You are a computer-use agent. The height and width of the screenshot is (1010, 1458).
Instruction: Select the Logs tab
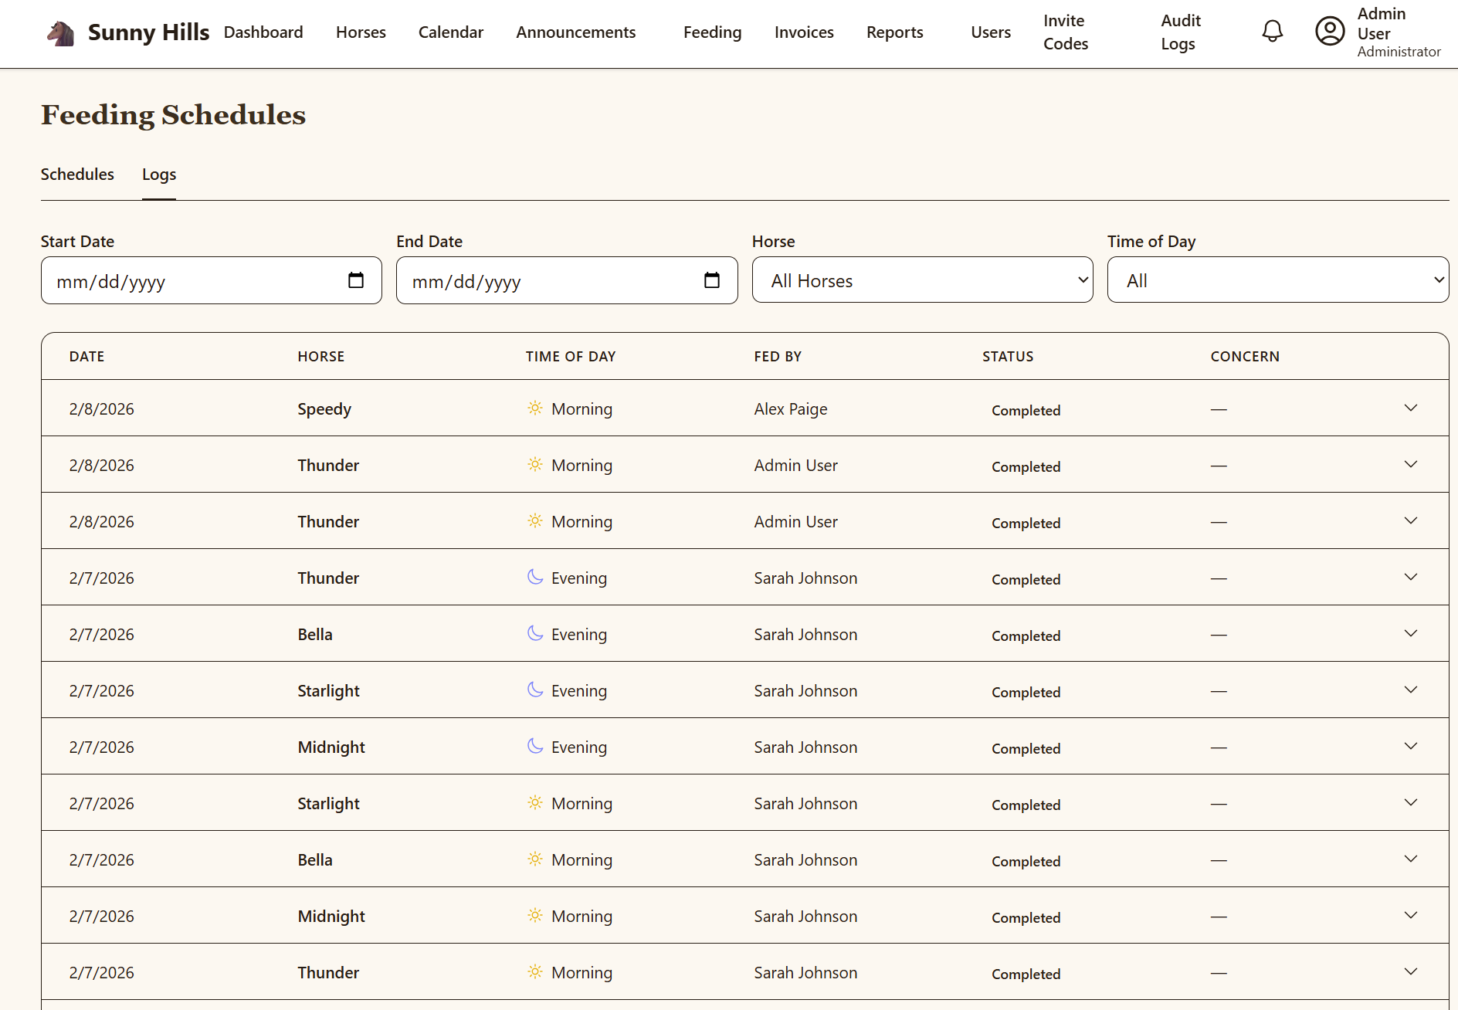tap(159, 175)
